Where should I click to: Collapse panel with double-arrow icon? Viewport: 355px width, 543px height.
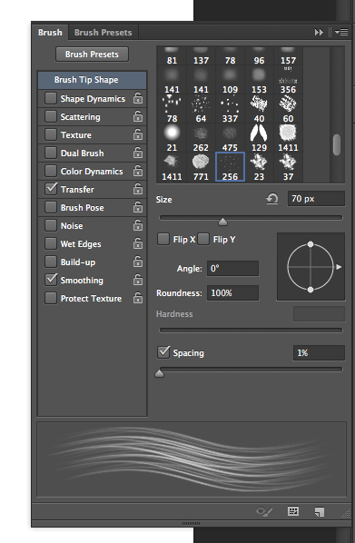point(319,32)
